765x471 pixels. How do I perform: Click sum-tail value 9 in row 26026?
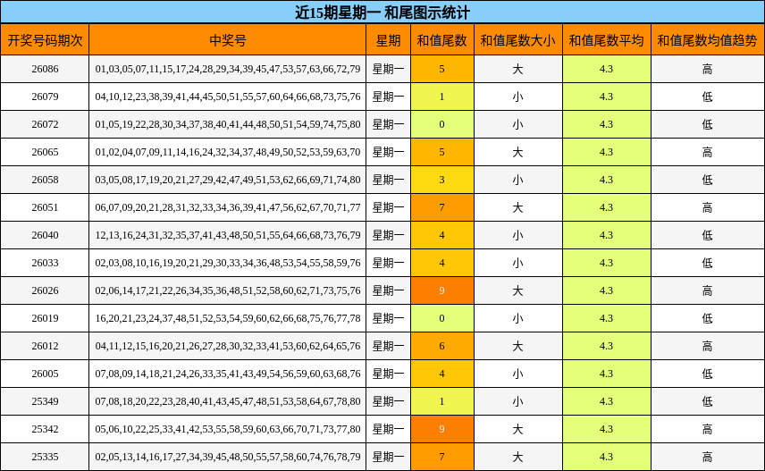(x=442, y=290)
